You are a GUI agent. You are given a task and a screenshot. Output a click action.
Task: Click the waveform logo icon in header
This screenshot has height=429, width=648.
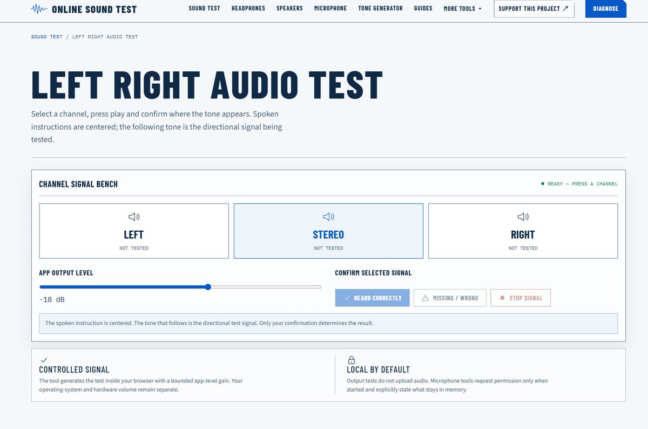tap(39, 9)
